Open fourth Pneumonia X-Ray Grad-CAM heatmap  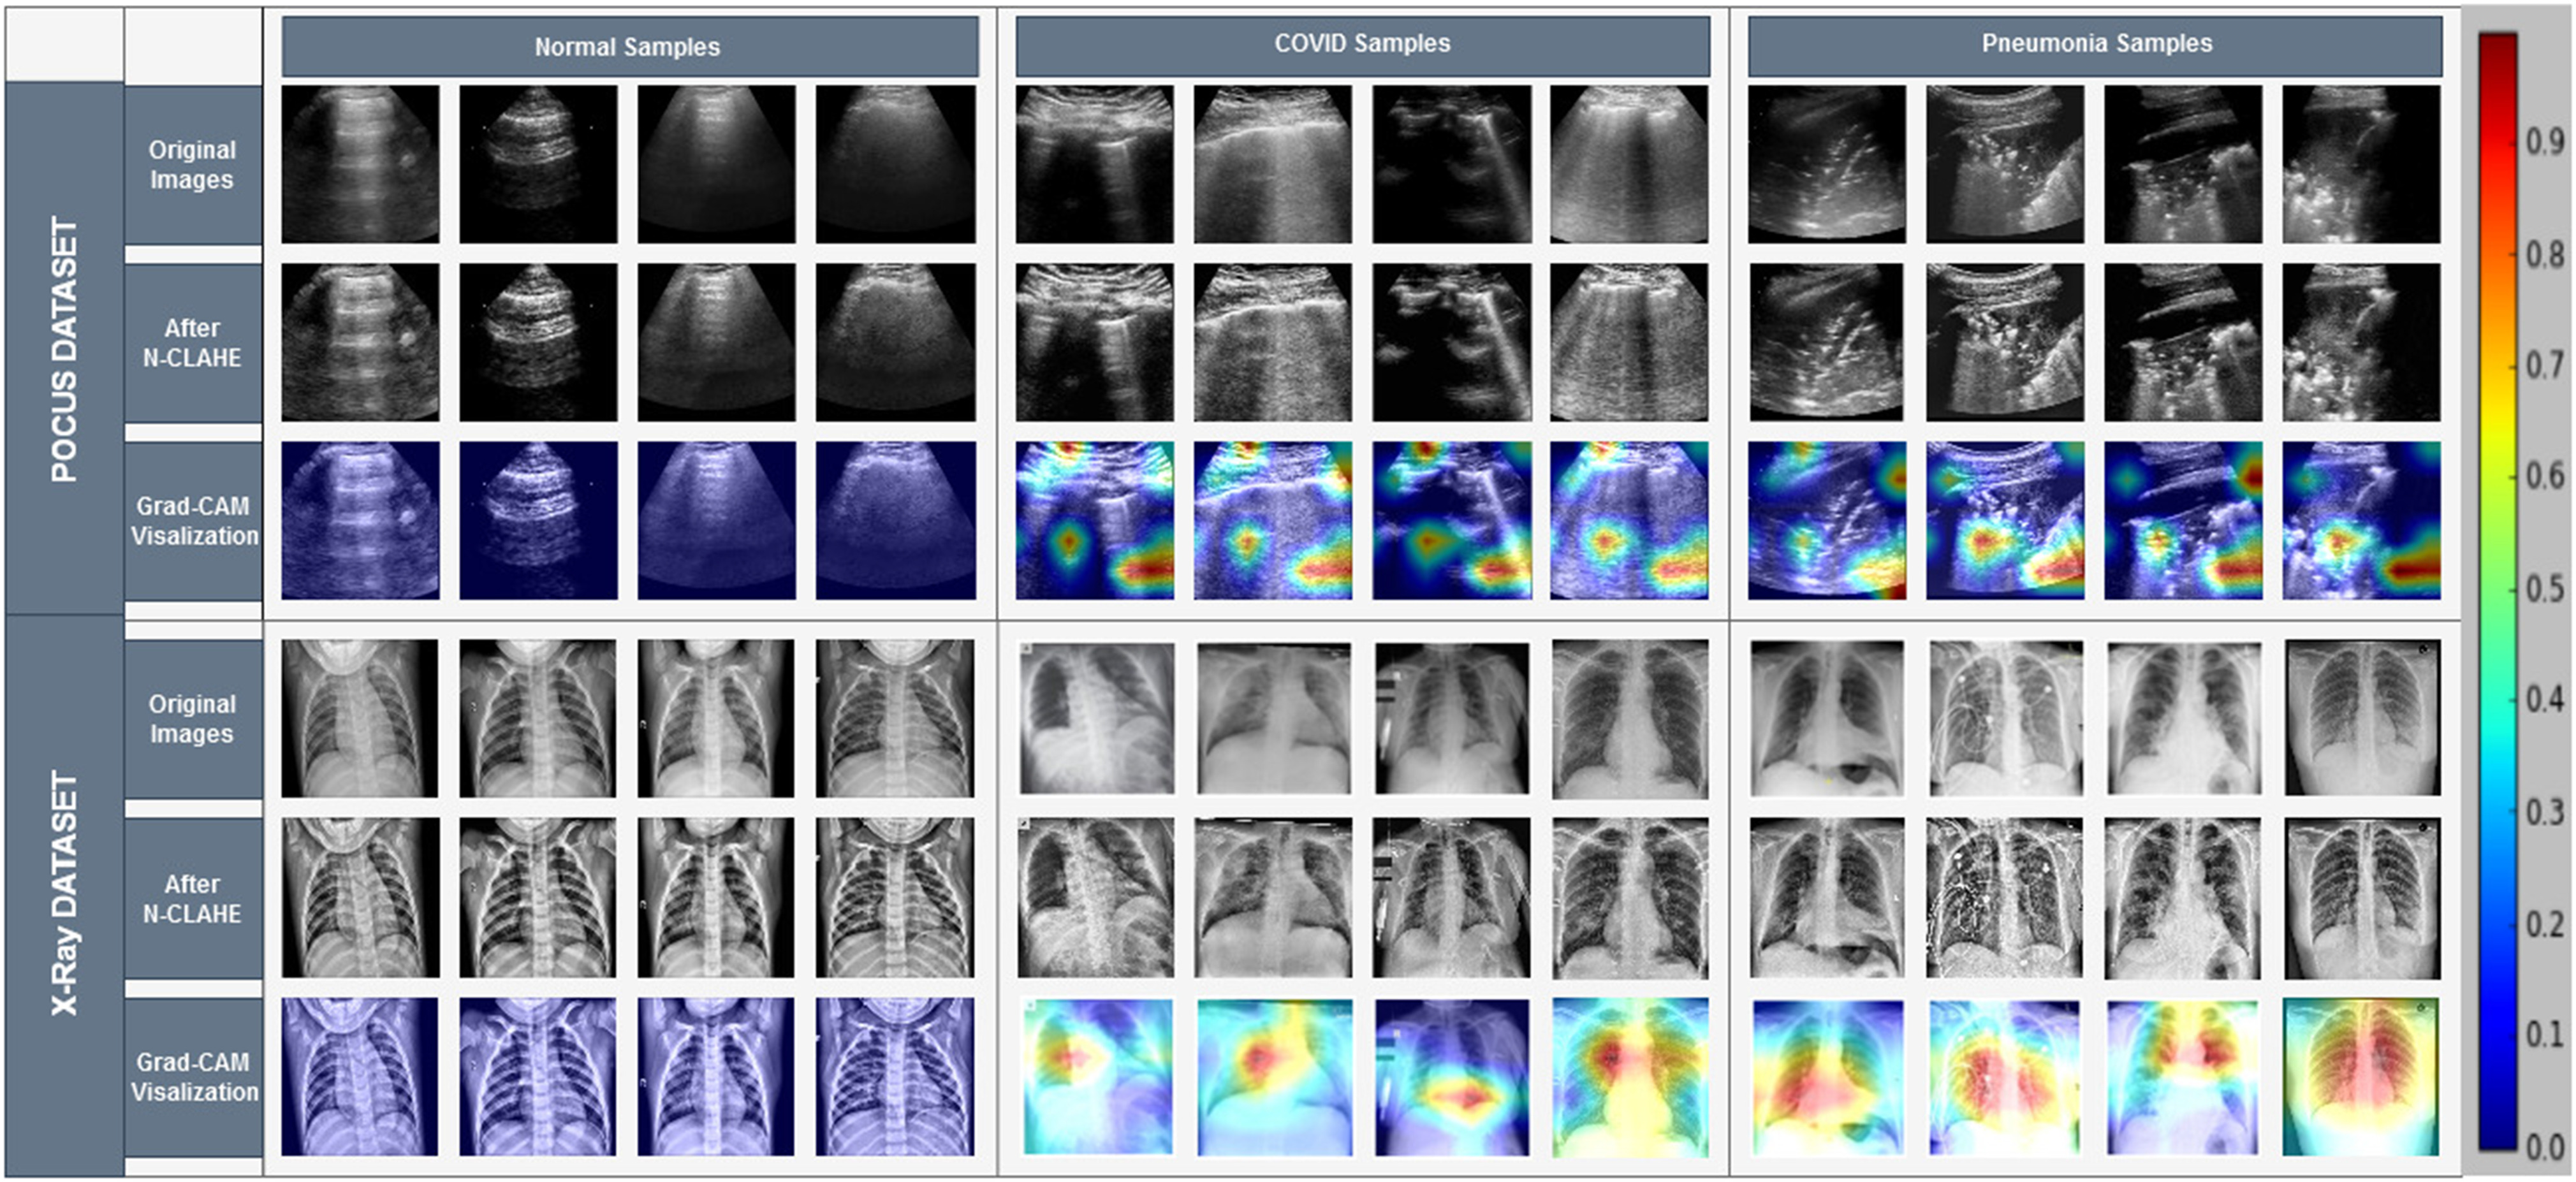coord(2361,1077)
